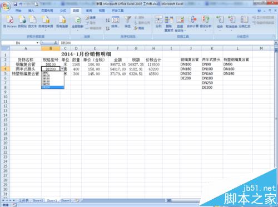Click the Help question mark icon
The image size is (278, 207).
click(x=259, y=11)
